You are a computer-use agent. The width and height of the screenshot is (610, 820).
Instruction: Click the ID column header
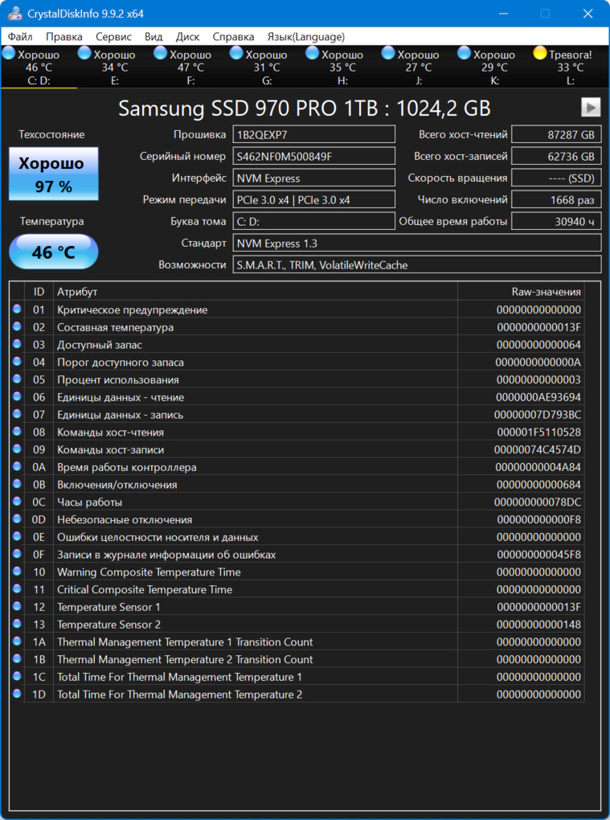[x=39, y=291]
